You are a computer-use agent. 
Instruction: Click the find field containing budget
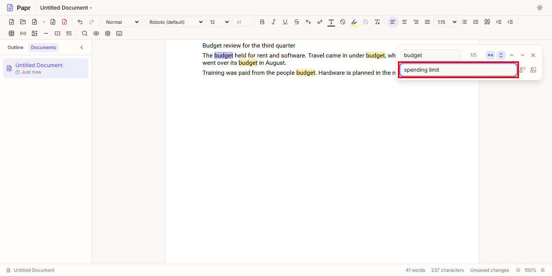[431, 55]
